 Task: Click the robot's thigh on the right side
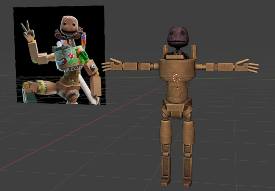click(x=188, y=131)
